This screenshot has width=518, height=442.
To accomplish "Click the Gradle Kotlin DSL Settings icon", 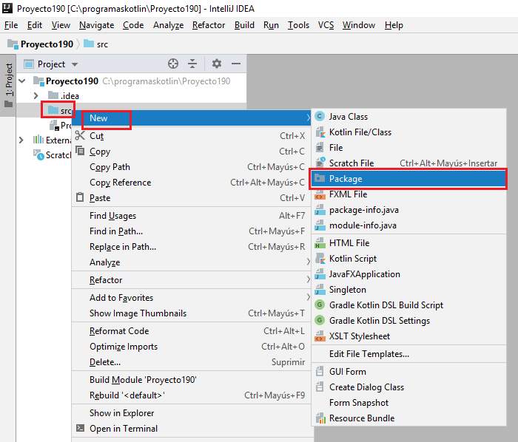I will (320, 320).
